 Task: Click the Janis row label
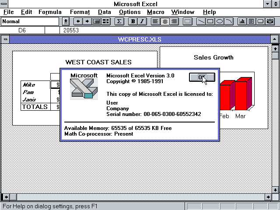point(29,99)
